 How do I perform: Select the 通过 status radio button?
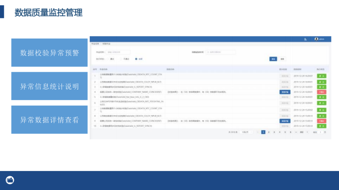[108, 59]
